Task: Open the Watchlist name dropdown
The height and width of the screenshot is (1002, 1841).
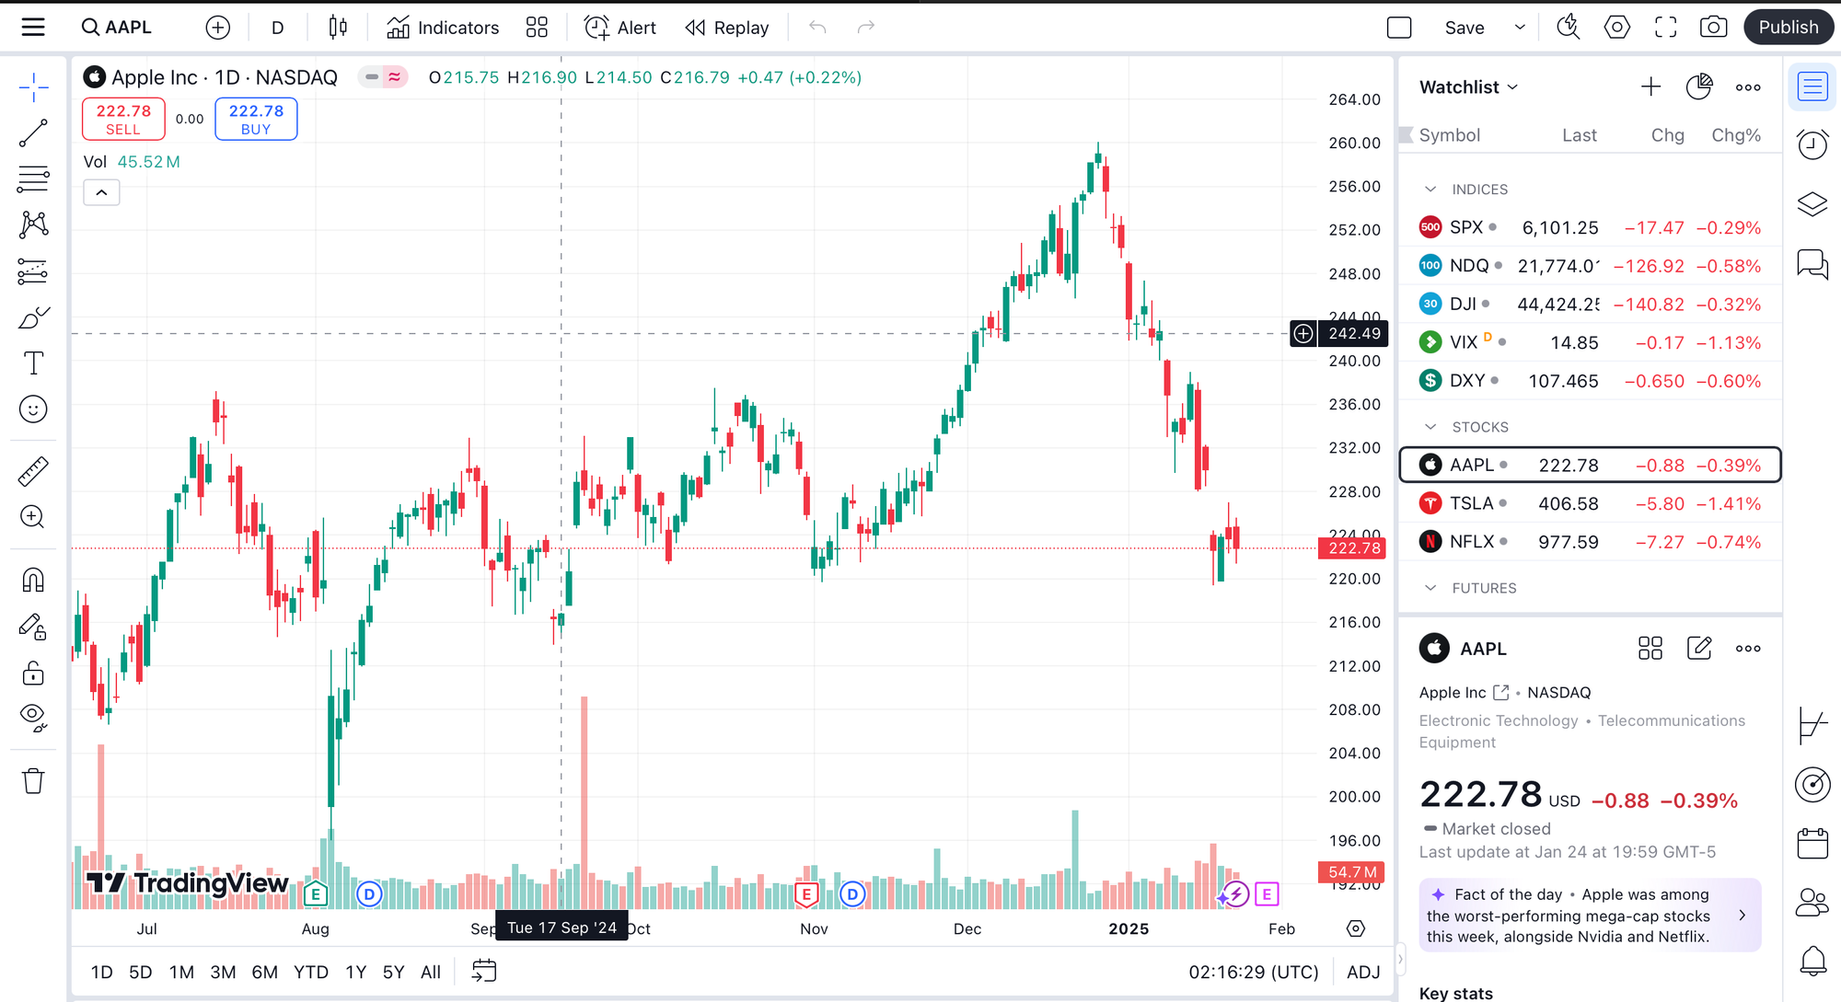Action: [x=1468, y=87]
